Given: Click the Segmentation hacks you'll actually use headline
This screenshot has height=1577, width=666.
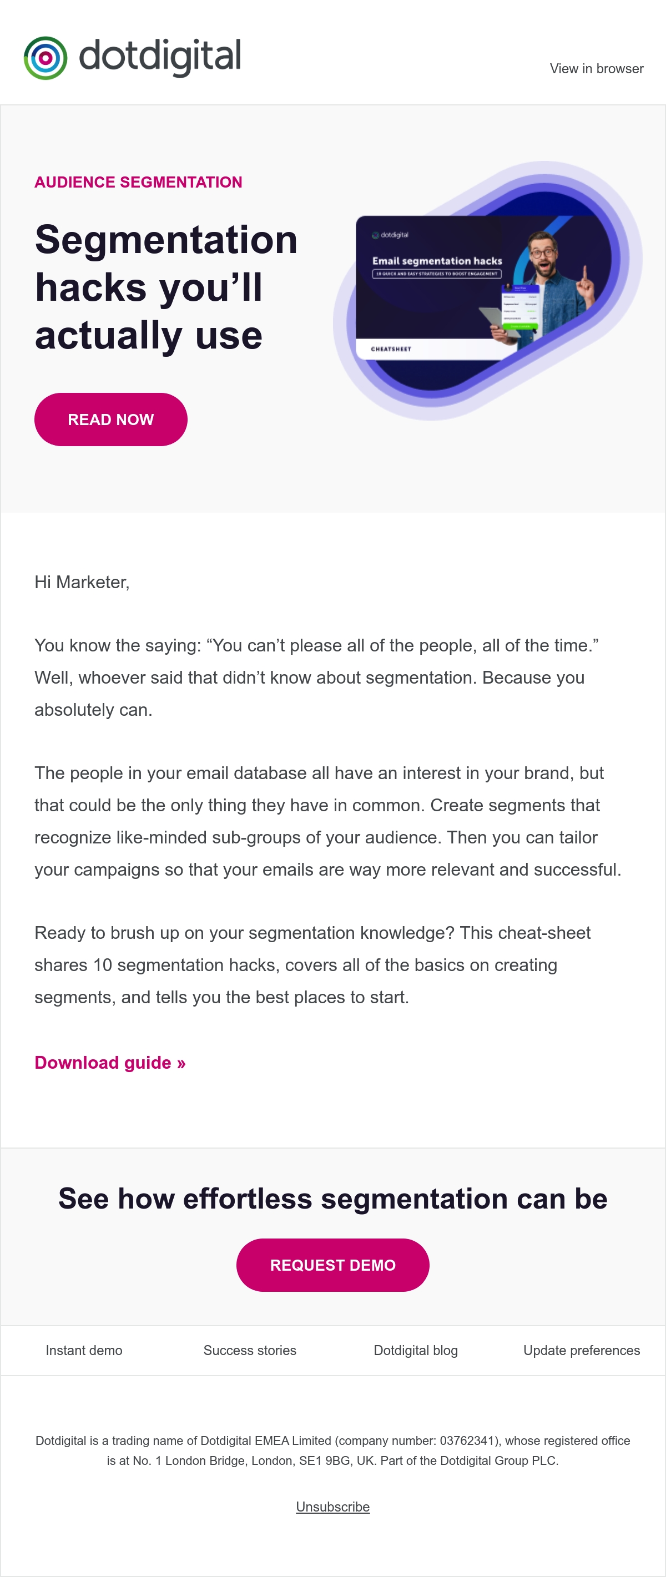Looking at the screenshot, I should [x=166, y=287].
